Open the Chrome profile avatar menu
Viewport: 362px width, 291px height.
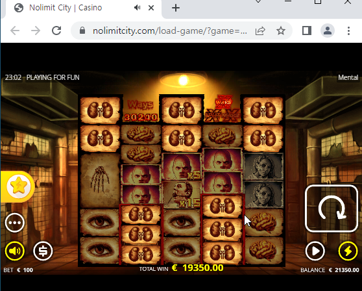click(328, 31)
